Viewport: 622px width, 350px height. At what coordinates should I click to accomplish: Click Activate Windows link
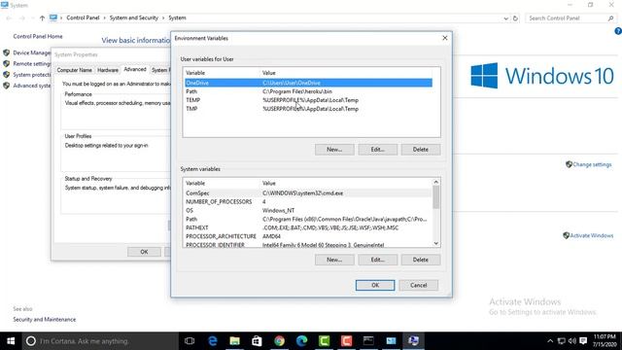(x=592, y=235)
